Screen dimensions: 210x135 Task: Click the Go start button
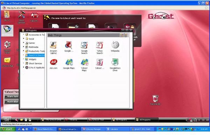(x=7, y=120)
